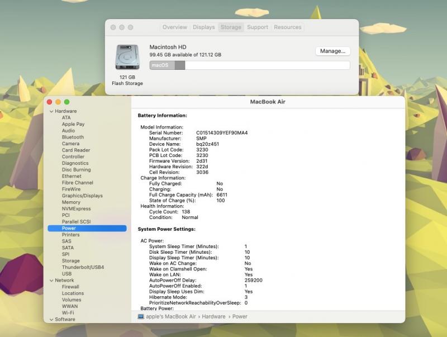Select USB in the sidebar

66,274
